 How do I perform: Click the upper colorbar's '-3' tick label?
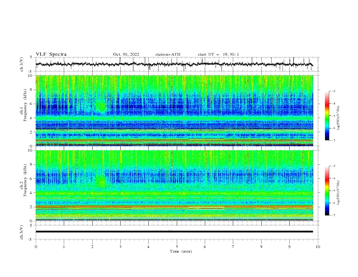[x=333, y=91]
